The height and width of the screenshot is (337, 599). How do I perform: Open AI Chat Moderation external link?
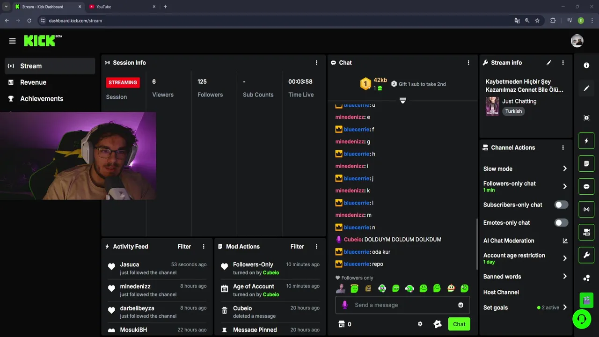point(565,241)
